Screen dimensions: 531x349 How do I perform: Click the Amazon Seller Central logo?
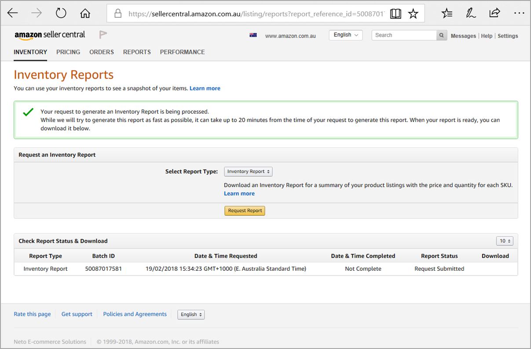coord(50,35)
